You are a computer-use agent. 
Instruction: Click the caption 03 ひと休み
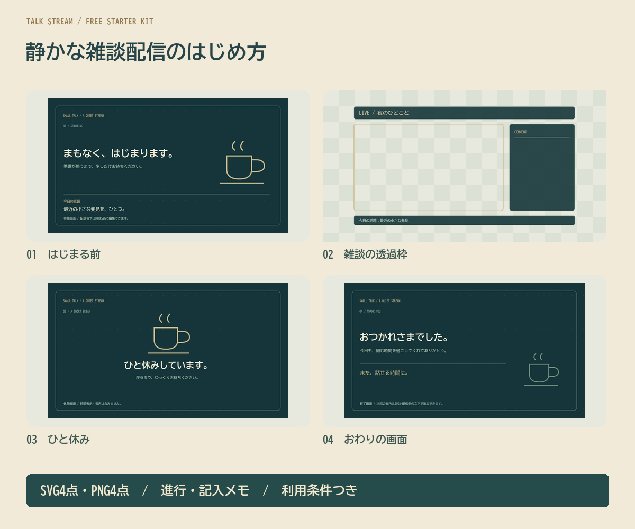pyautogui.click(x=58, y=440)
